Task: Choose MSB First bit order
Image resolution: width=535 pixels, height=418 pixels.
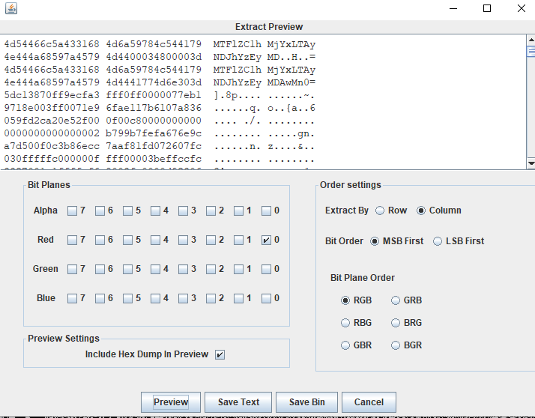Action: click(x=376, y=241)
